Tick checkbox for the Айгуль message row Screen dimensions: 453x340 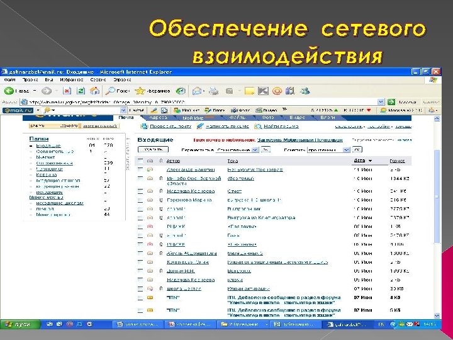click(x=140, y=253)
